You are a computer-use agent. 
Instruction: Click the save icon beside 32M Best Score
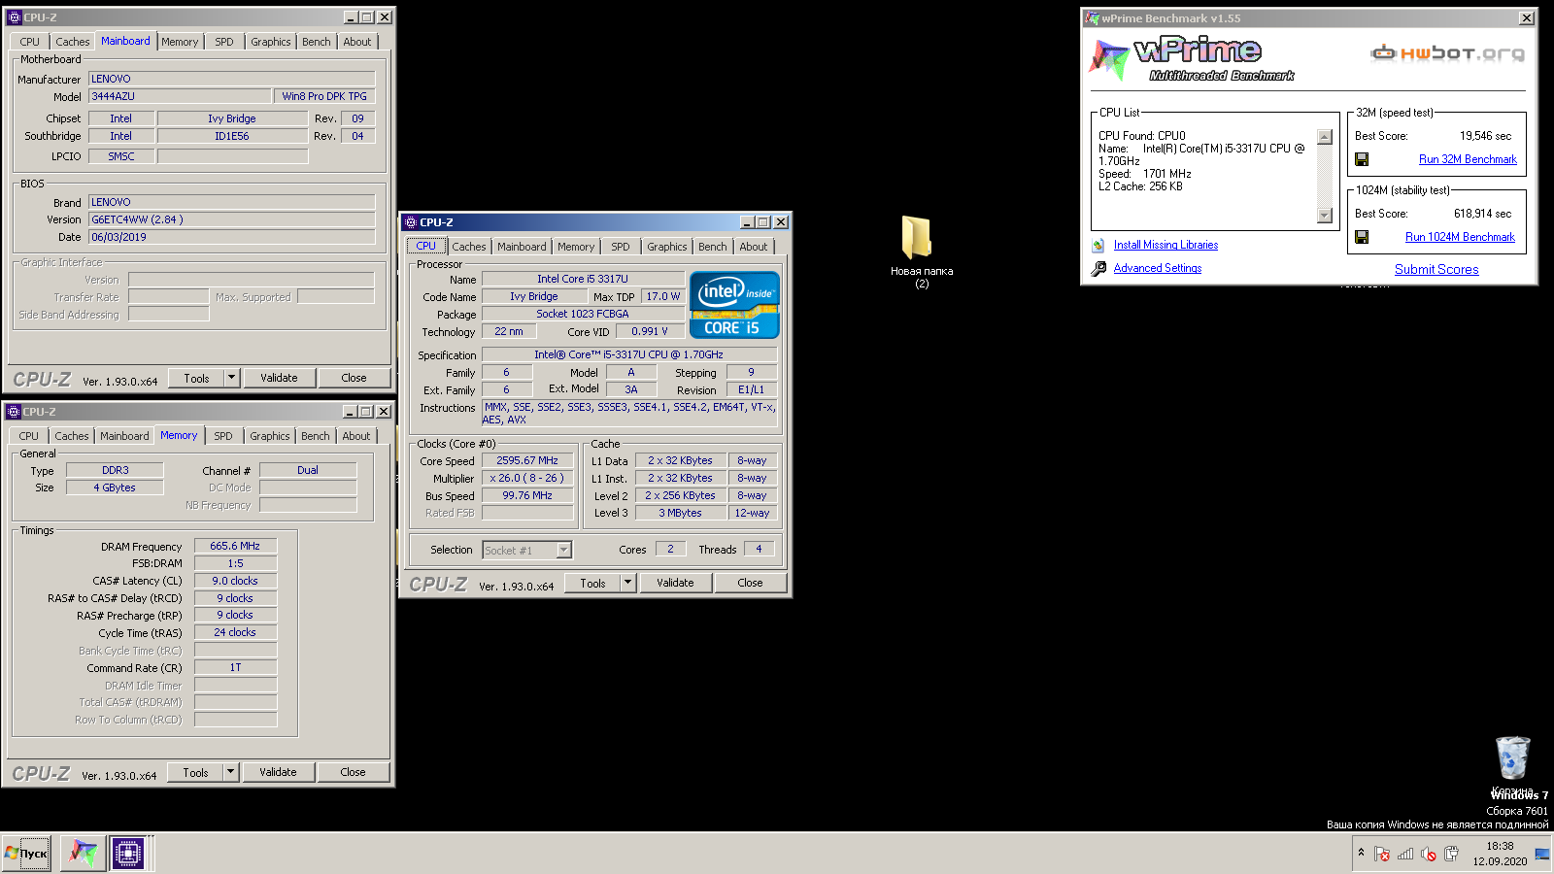click(x=1362, y=159)
